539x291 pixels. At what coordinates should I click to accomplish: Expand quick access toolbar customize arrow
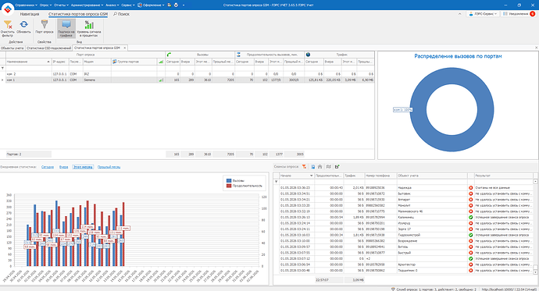(184, 5)
